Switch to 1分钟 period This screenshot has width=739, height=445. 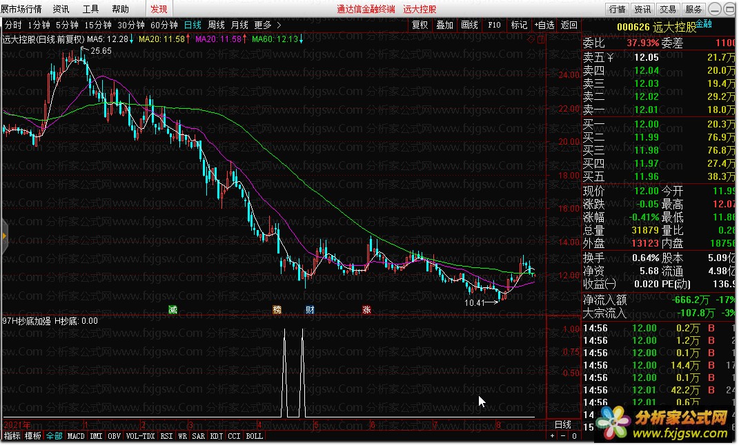[39, 25]
